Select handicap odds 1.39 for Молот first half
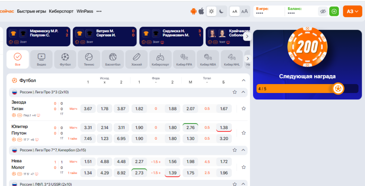The image size is (365, 186). click(x=173, y=173)
